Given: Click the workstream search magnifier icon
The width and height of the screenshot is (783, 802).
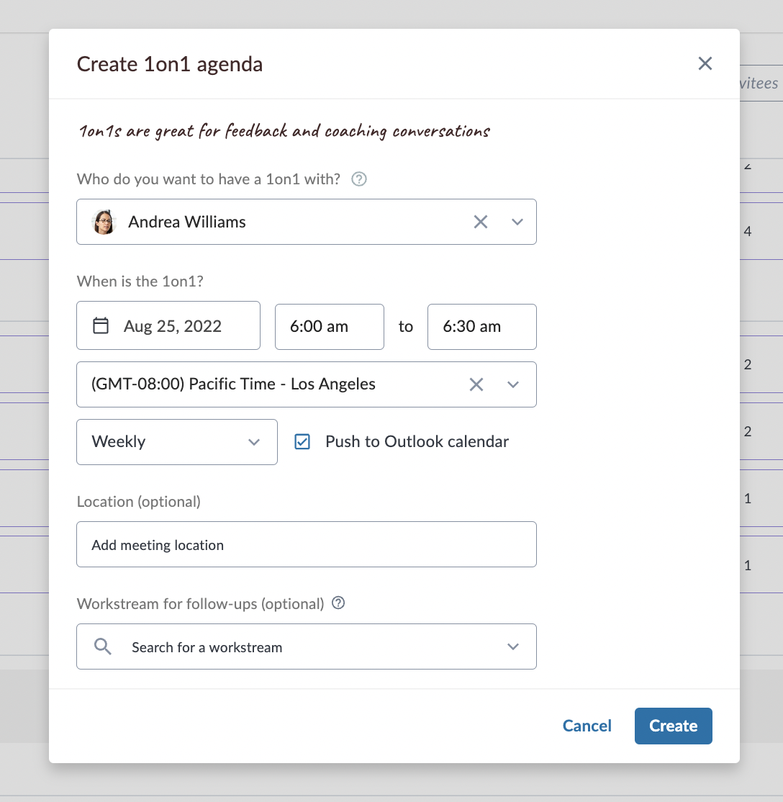Looking at the screenshot, I should pos(102,646).
